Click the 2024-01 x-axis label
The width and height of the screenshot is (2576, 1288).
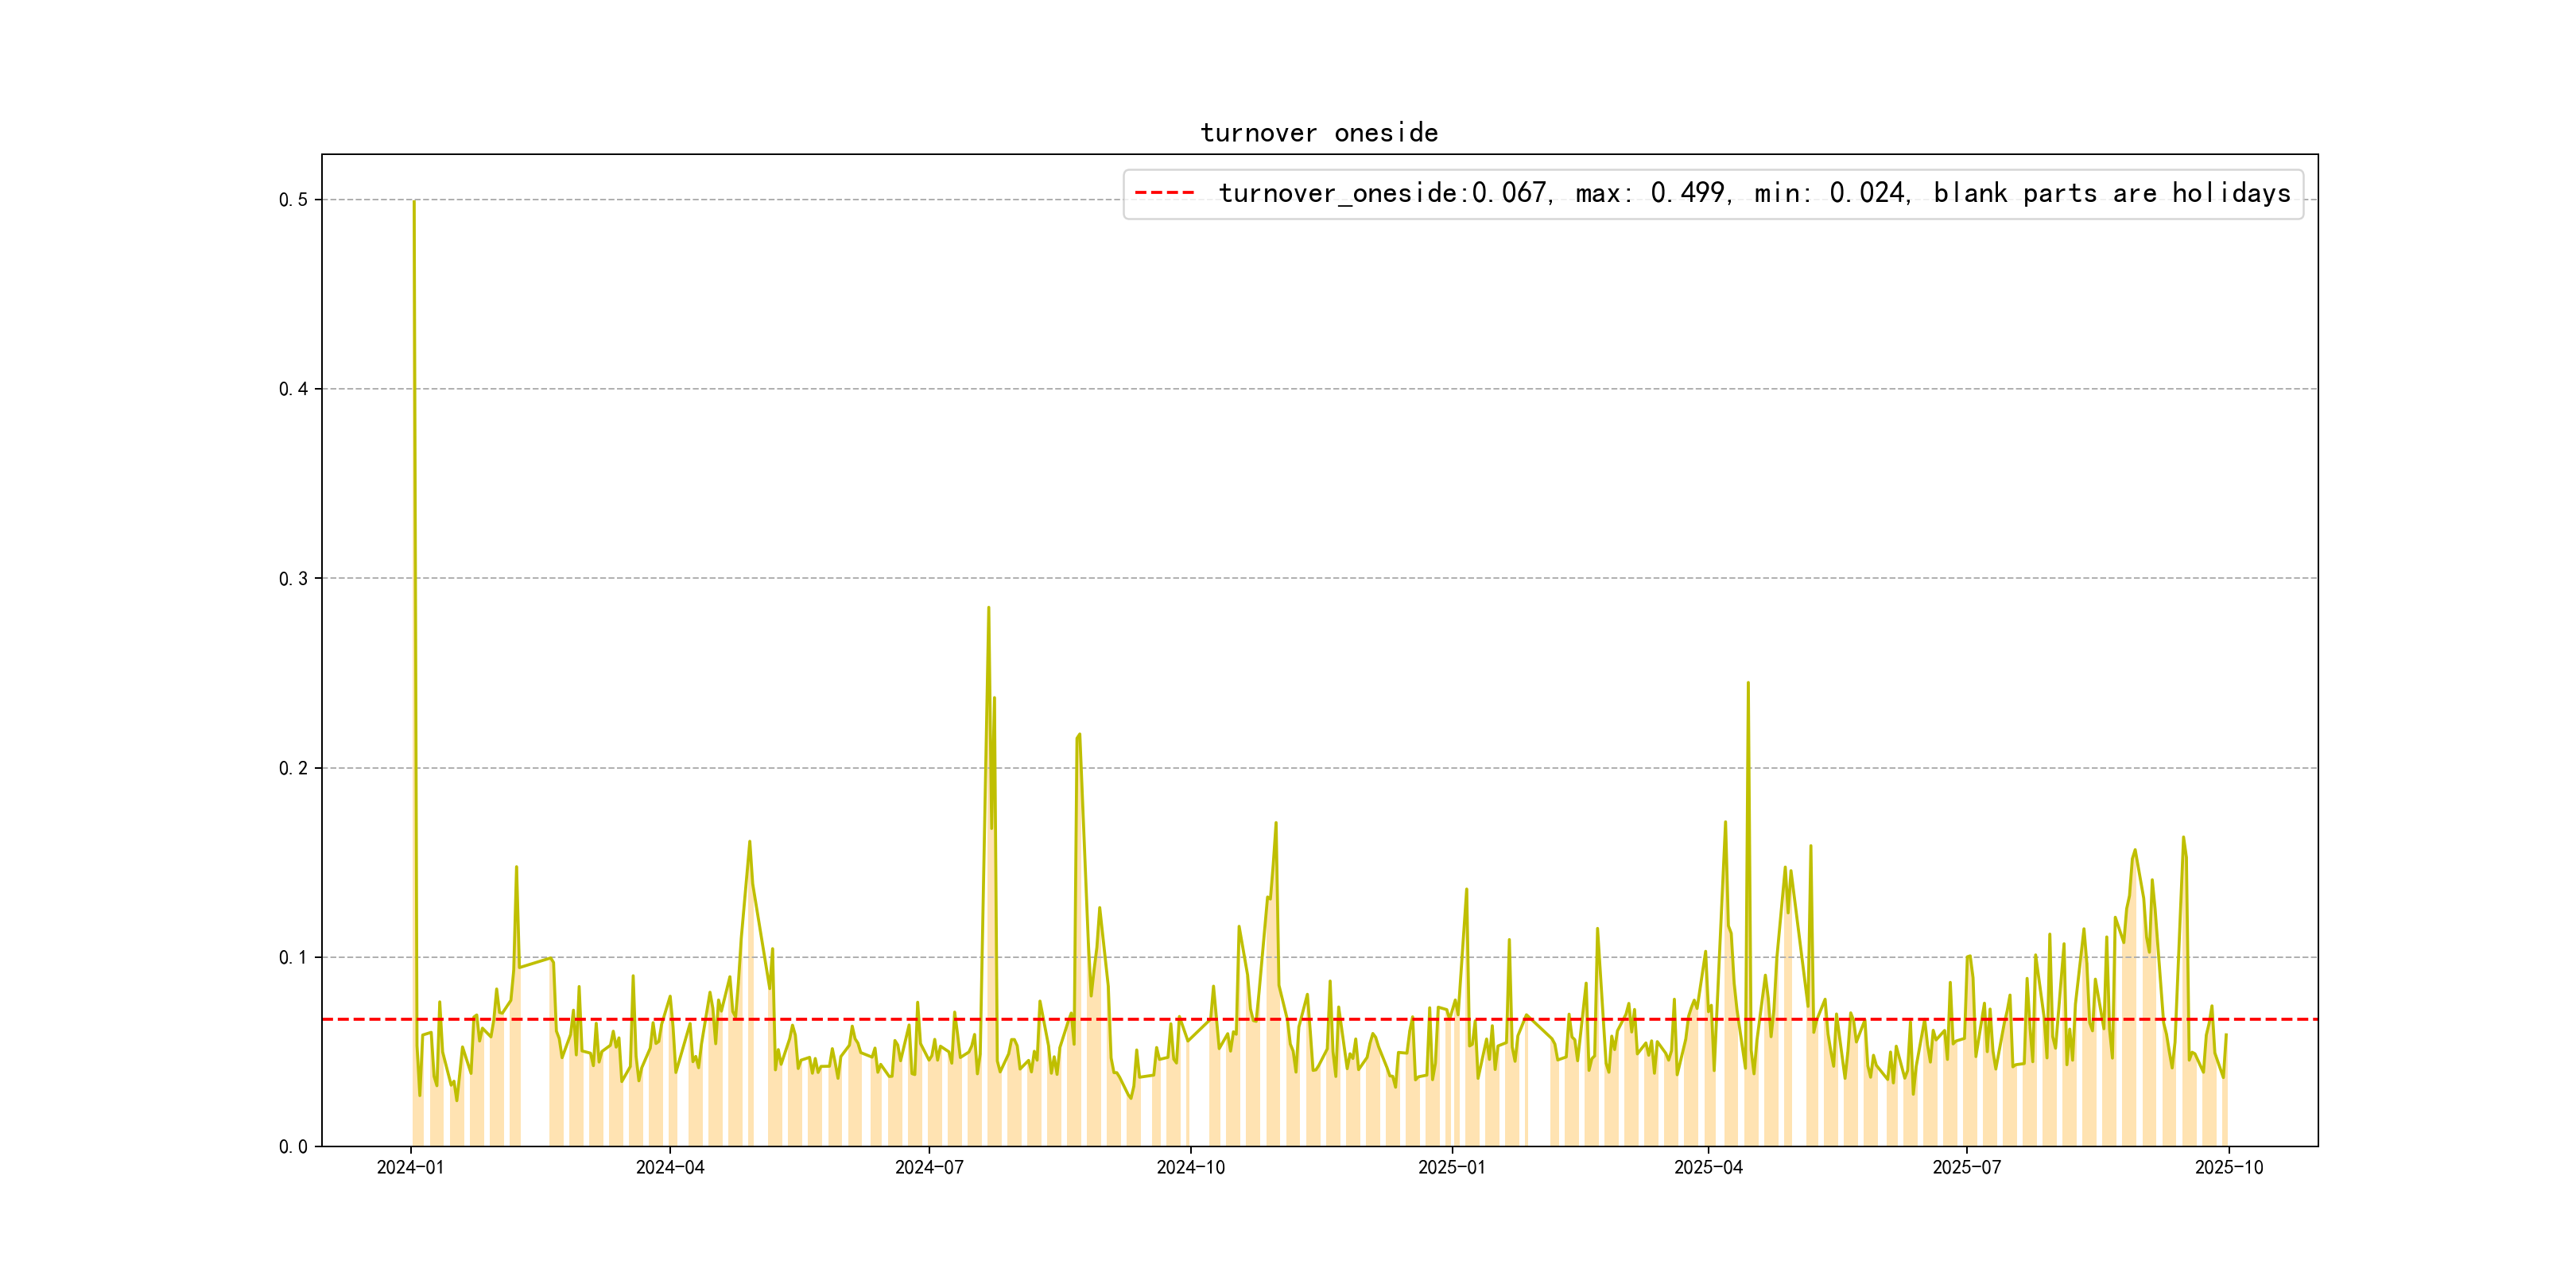click(410, 1167)
